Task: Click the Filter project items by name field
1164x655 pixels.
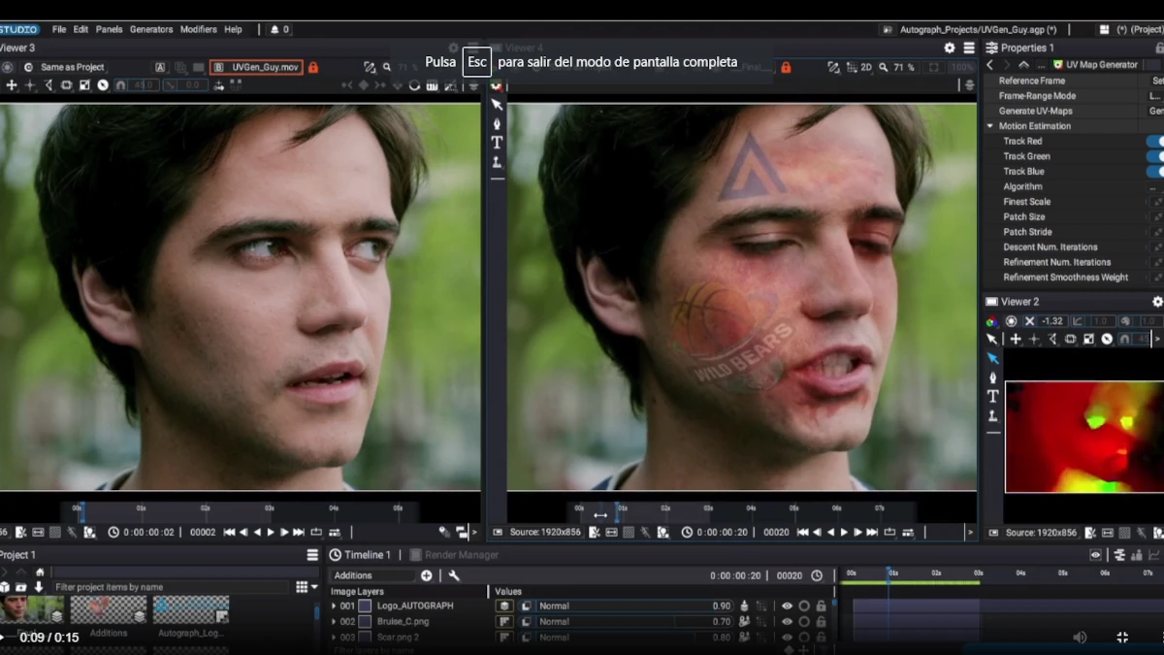Action: (171, 587)
